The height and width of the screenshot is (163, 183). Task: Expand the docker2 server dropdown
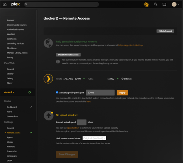pos(9,92)
